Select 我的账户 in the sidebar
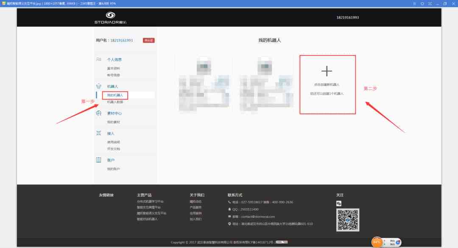The height and width of the screenshot is (248, 458). [x=113, y=169]
